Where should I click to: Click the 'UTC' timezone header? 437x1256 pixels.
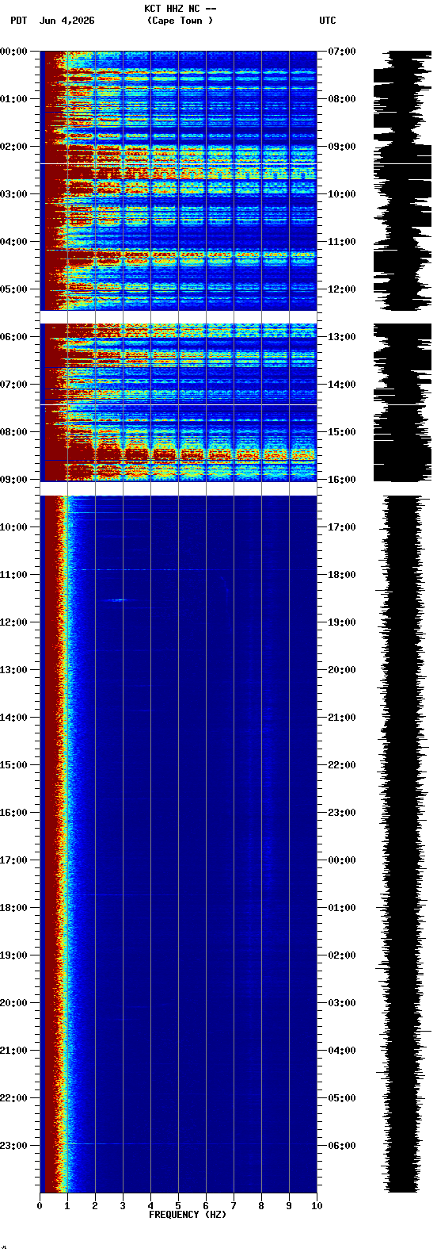point(328,21)
